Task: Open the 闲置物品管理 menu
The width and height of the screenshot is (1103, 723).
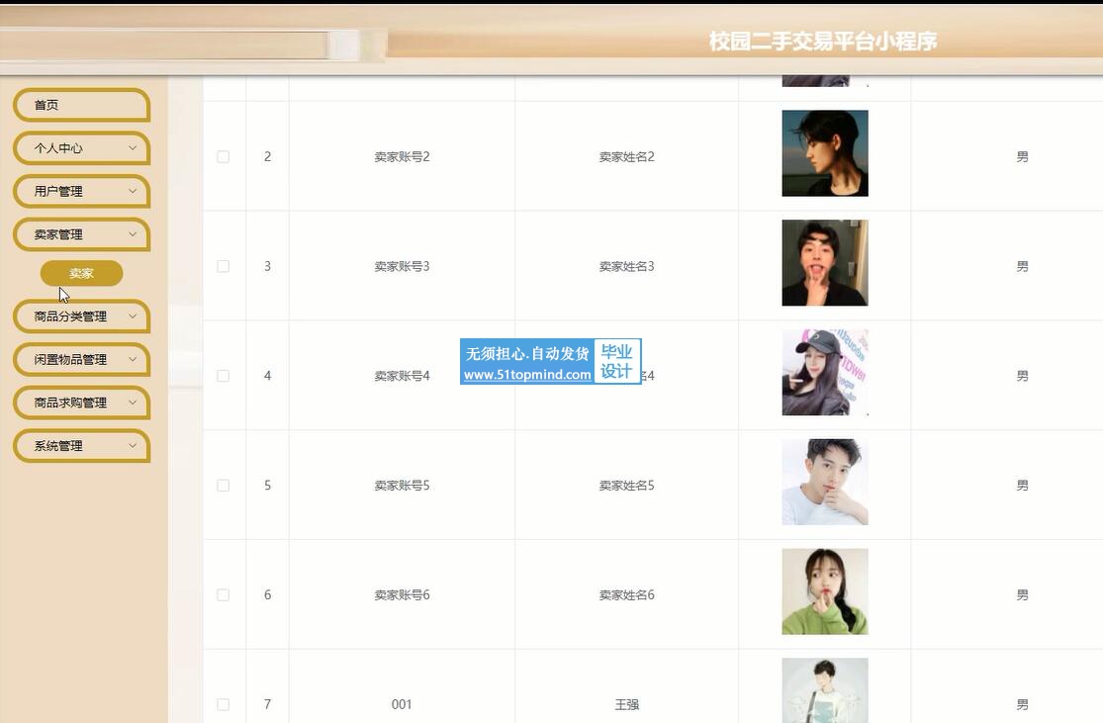Action: [81, 359]
